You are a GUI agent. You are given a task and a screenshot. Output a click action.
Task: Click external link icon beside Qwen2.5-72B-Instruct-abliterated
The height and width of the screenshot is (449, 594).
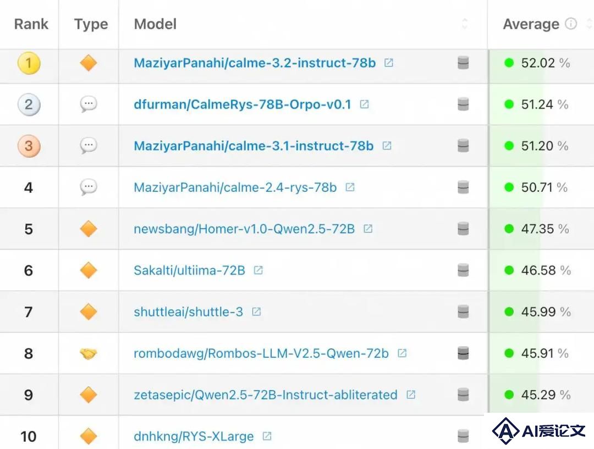coord(411,395)
